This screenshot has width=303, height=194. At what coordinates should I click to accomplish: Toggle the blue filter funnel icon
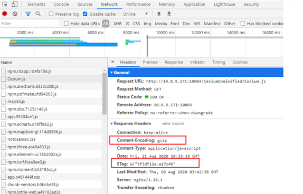coord(28,14)
